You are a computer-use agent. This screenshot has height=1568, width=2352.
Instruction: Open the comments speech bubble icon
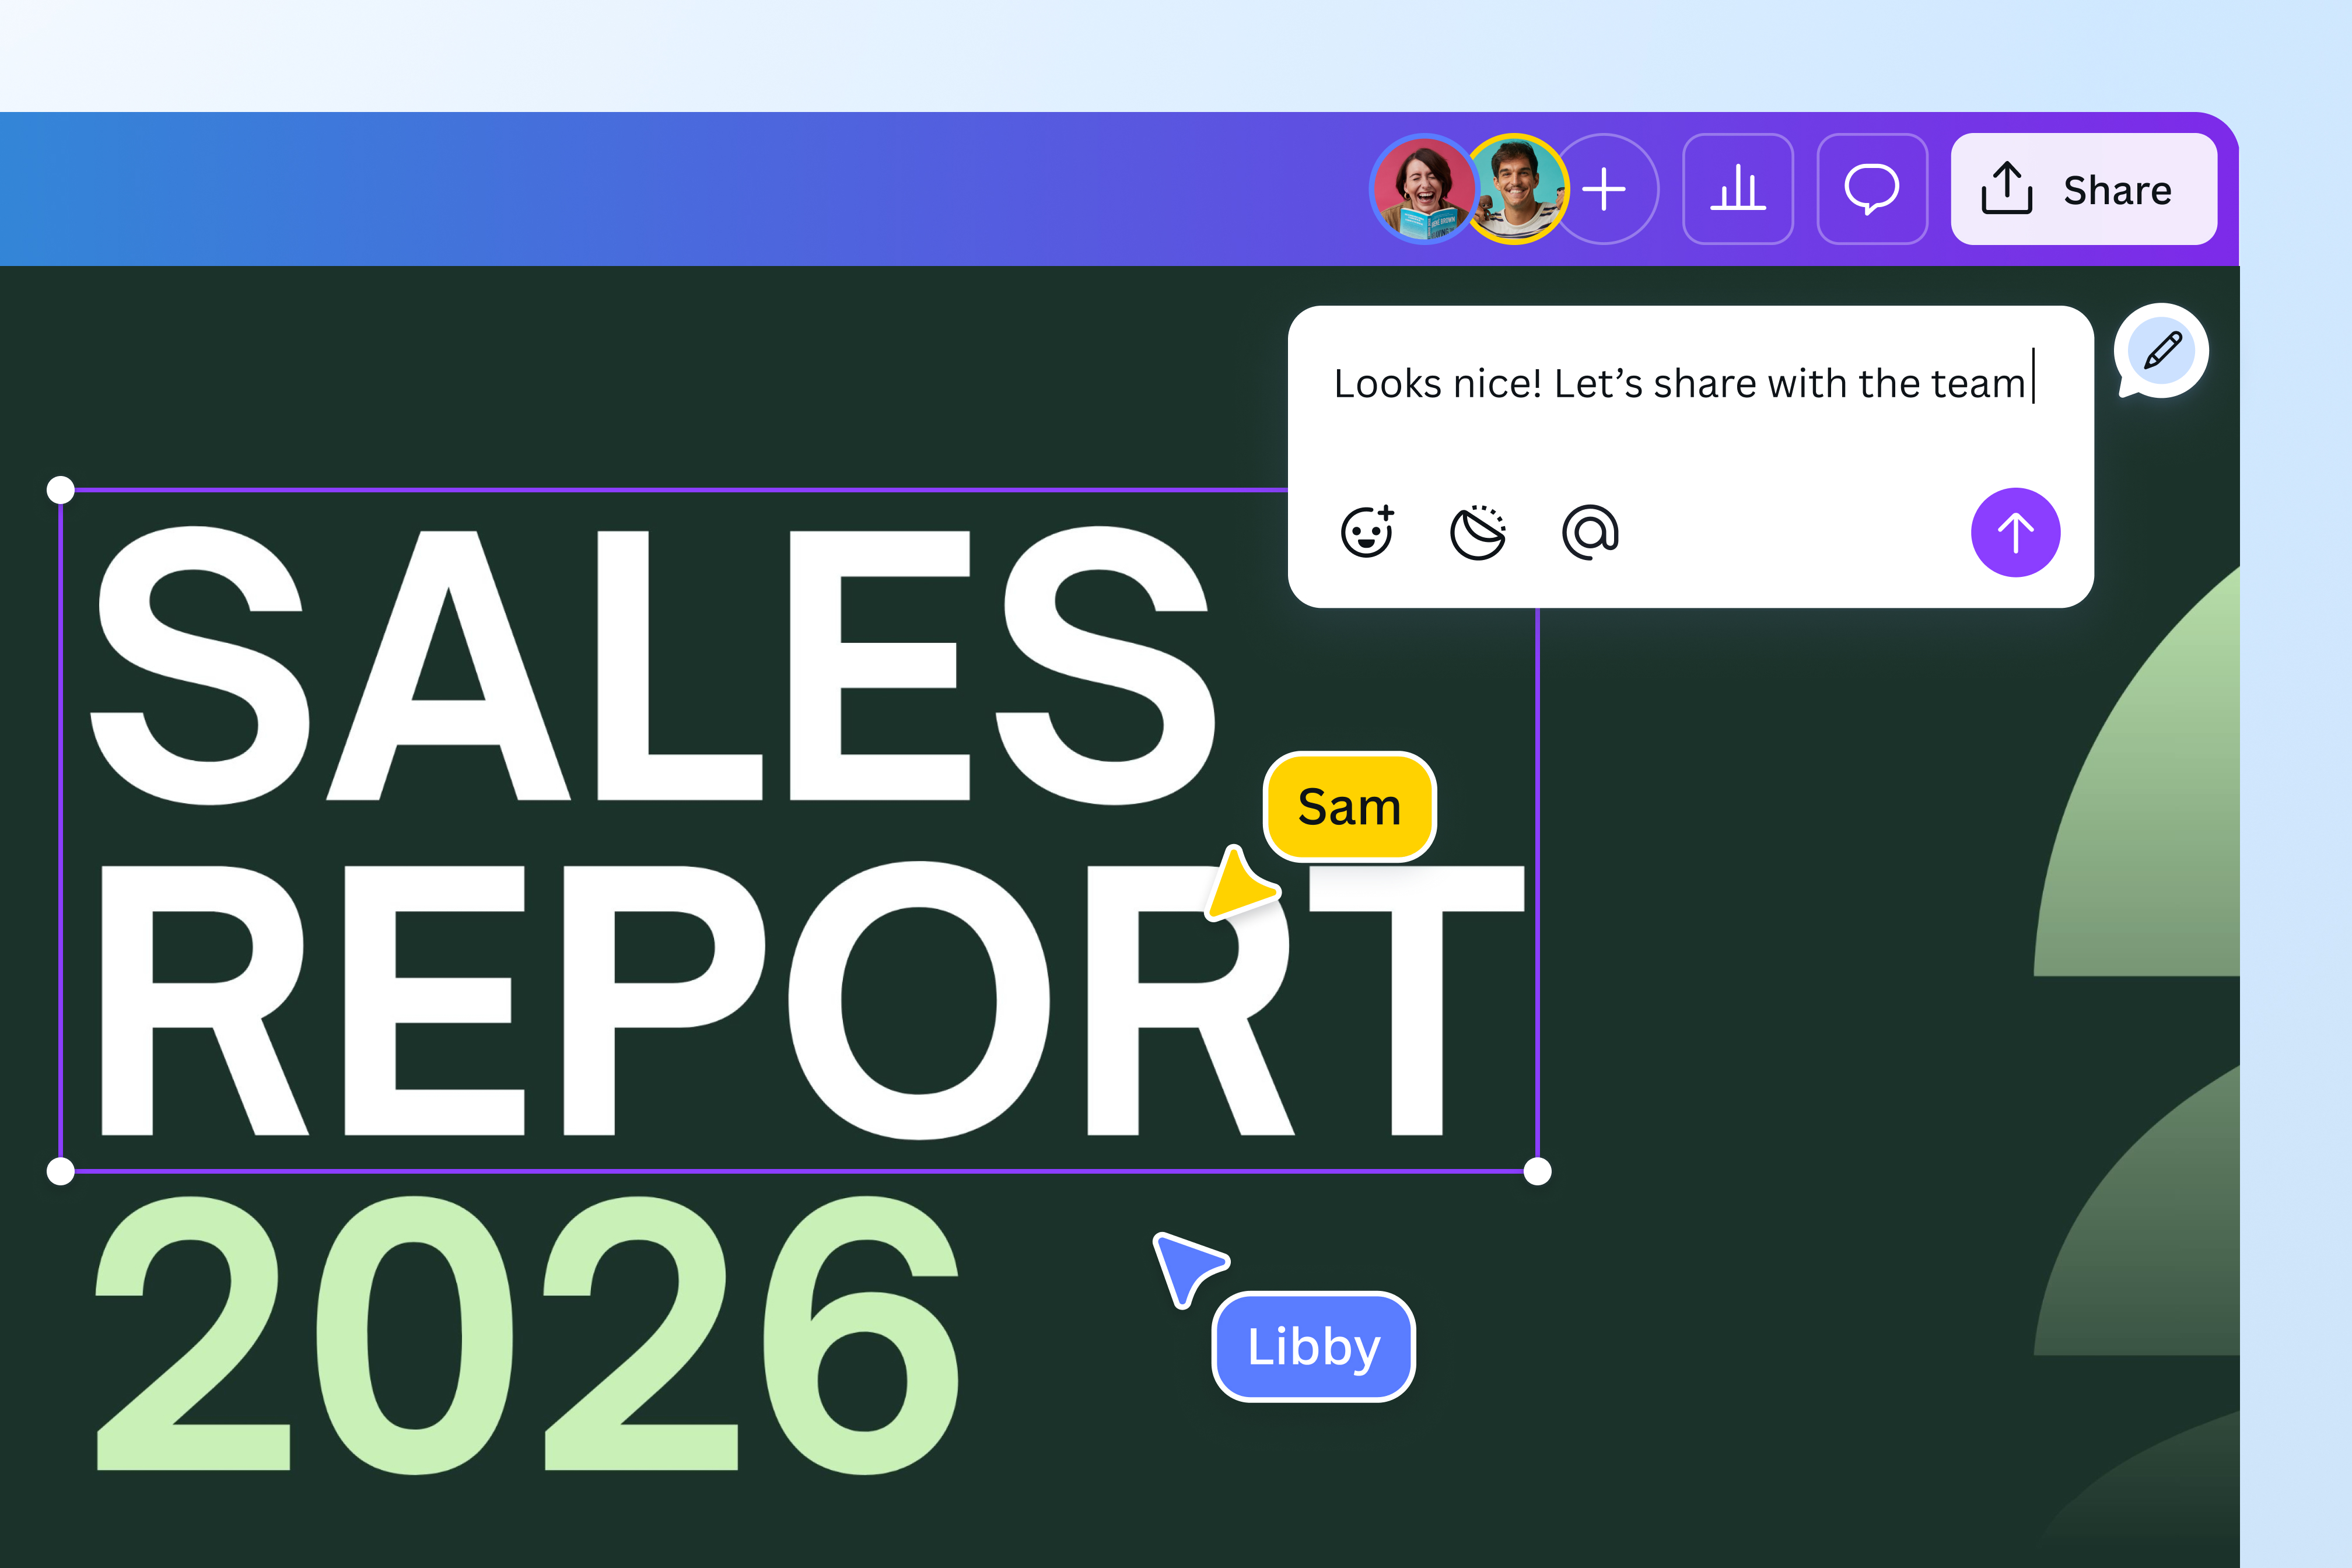[x=1872, y=189]
